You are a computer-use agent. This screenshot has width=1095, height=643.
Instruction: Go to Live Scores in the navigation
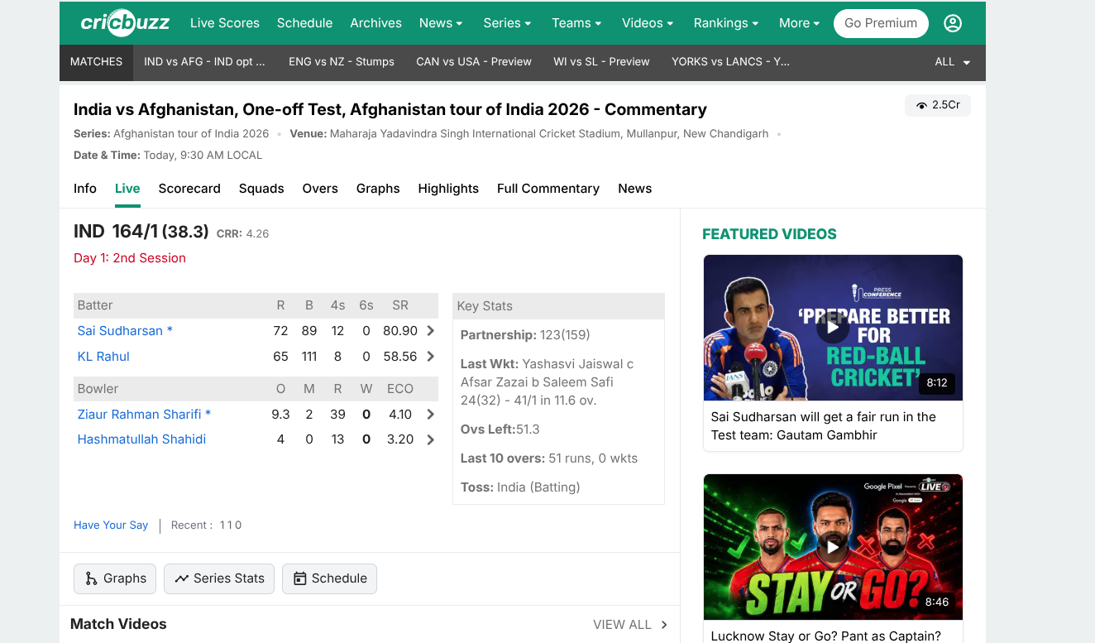(225, 23)
